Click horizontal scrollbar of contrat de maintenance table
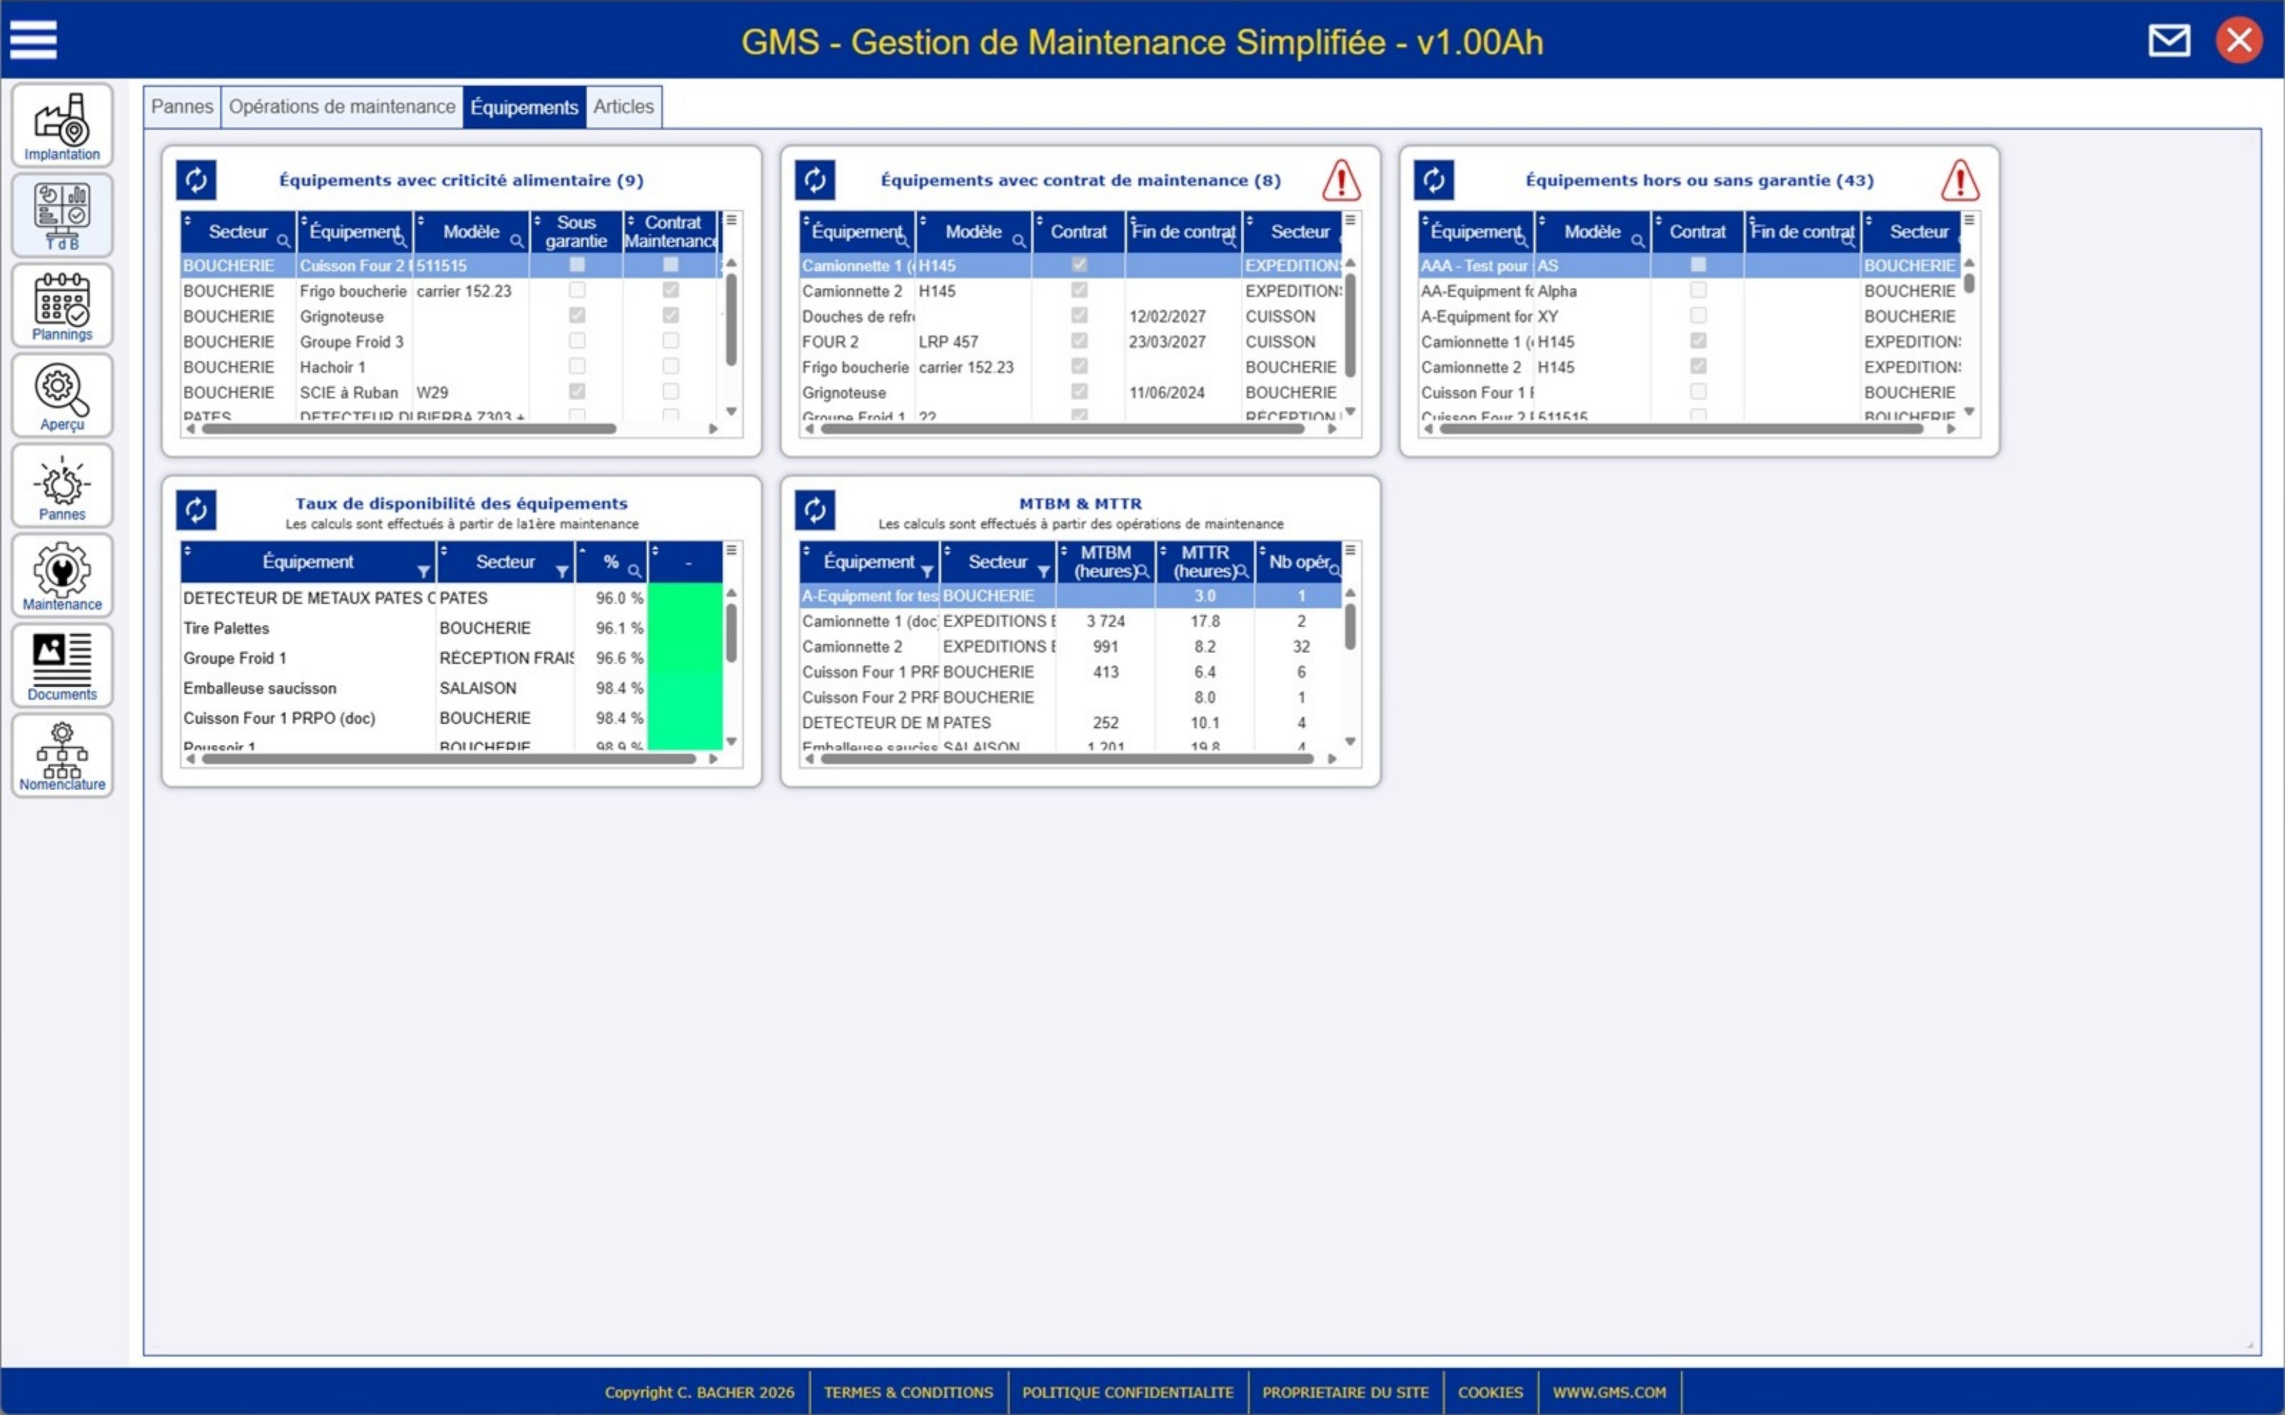The height and width of the screenshot is (1415, 2285). point(1062,428)
